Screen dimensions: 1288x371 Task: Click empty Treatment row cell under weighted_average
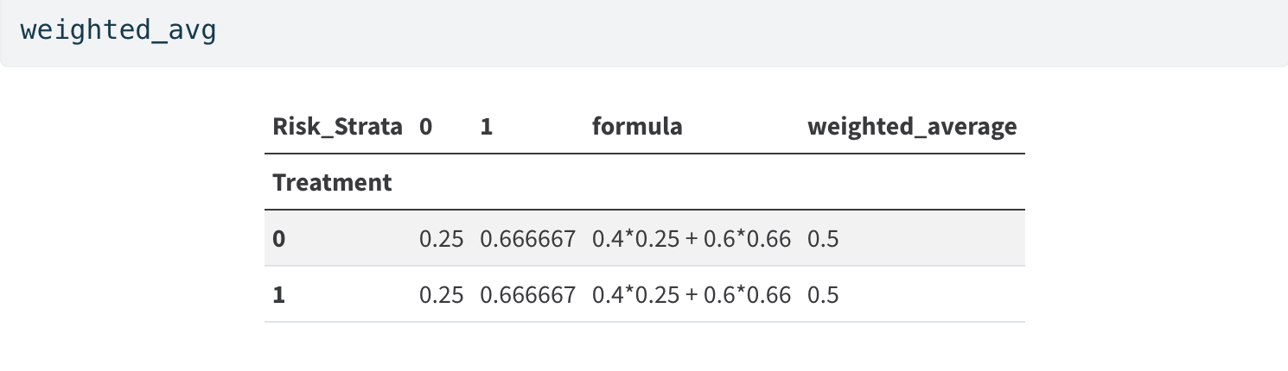pyautogui.click(x=912, y=183)
